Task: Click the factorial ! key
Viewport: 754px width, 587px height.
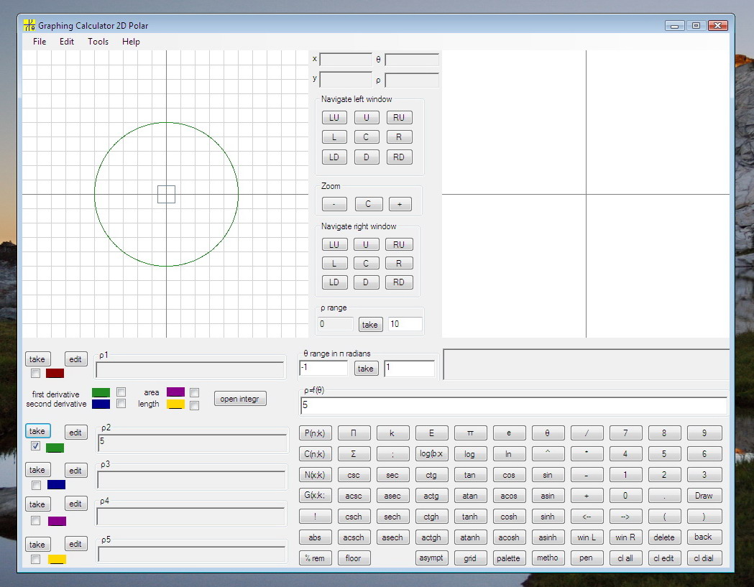Action: tap(315, 517)
